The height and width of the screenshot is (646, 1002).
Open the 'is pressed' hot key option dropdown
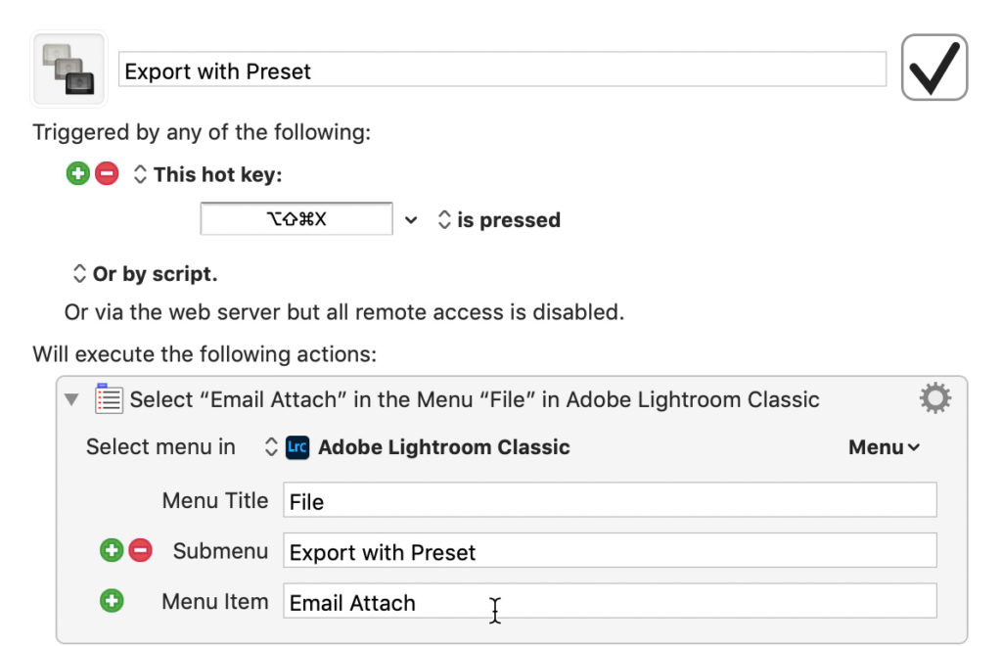click(x=444, y=220)
